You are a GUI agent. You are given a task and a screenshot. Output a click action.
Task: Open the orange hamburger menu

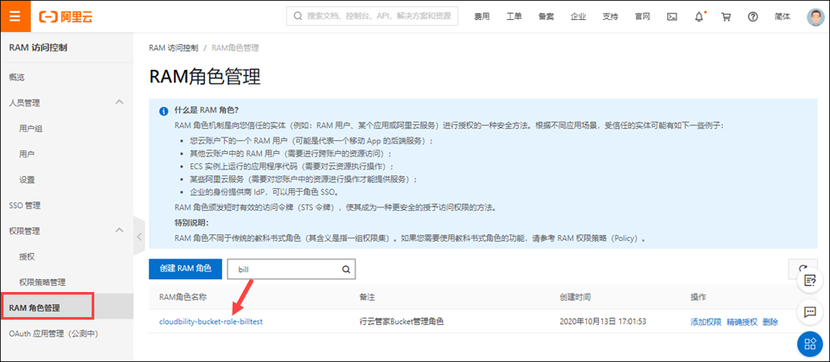tap(15, 16)
